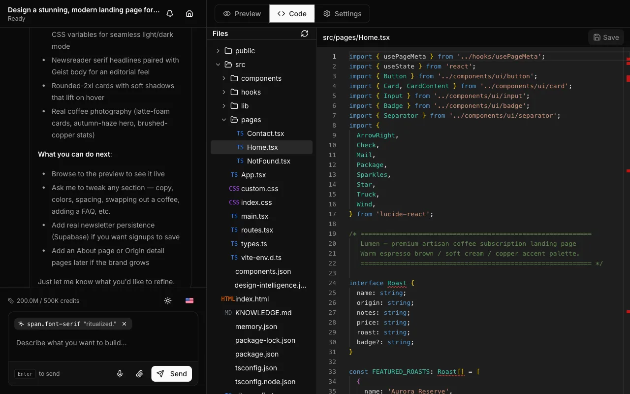Click the src/pages/Home.tsx path label
630x394 pixels.
click(356, 37)
